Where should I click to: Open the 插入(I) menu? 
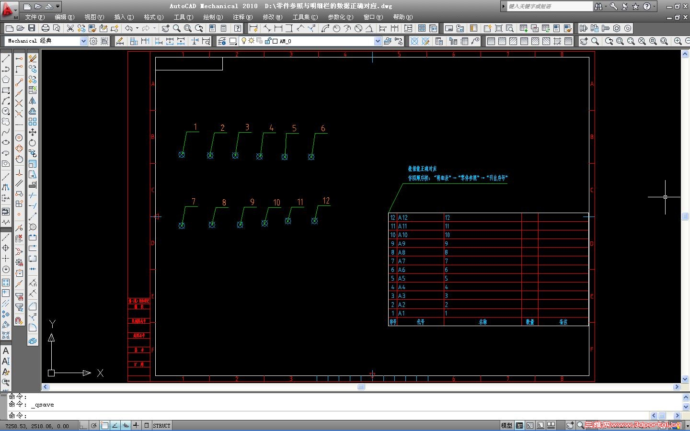click(124, 17)
